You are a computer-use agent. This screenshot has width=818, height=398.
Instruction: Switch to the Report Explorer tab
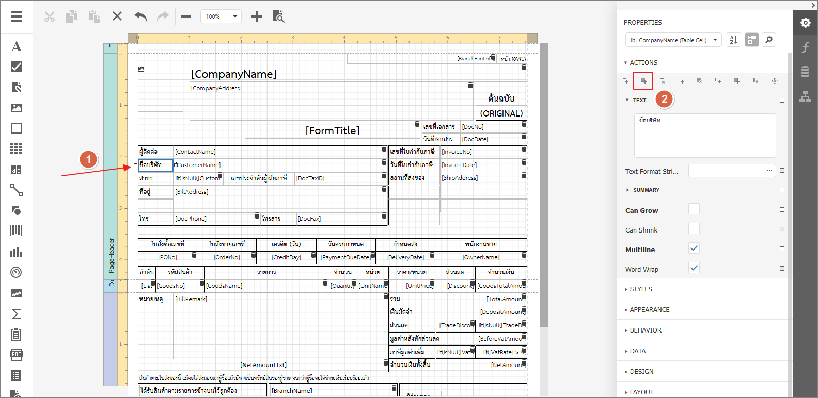coord(805,96)
